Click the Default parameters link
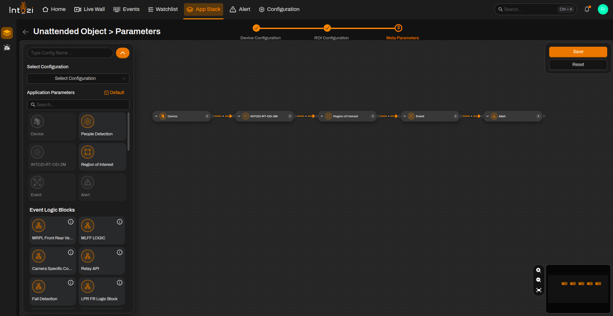 [x=114, y=92]
